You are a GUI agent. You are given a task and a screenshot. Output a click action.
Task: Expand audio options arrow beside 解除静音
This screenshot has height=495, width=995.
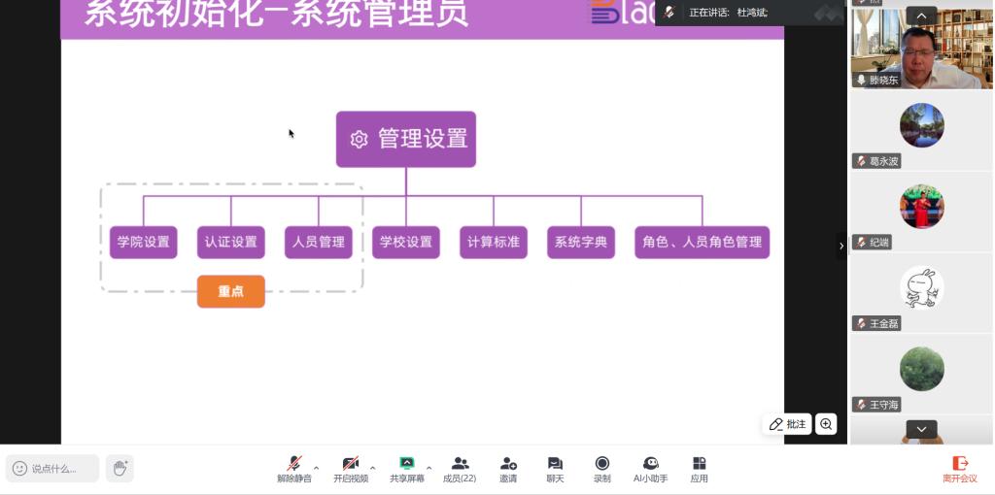(x=317, y=468)
